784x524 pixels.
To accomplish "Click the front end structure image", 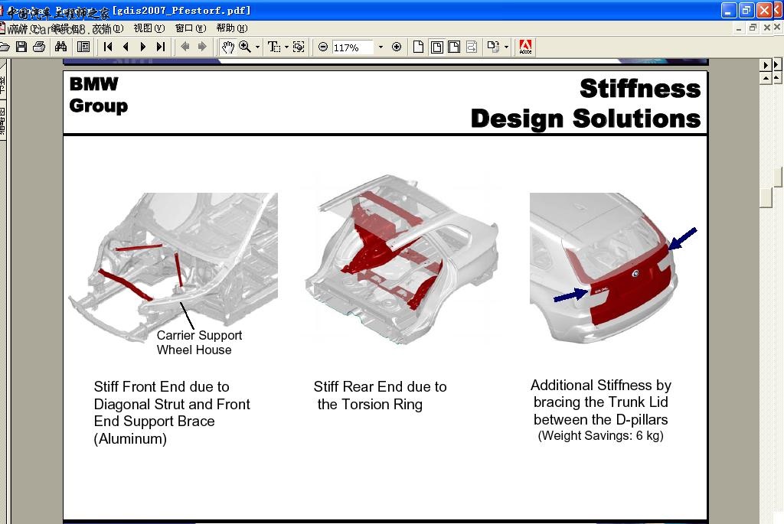I will point(173,267).
